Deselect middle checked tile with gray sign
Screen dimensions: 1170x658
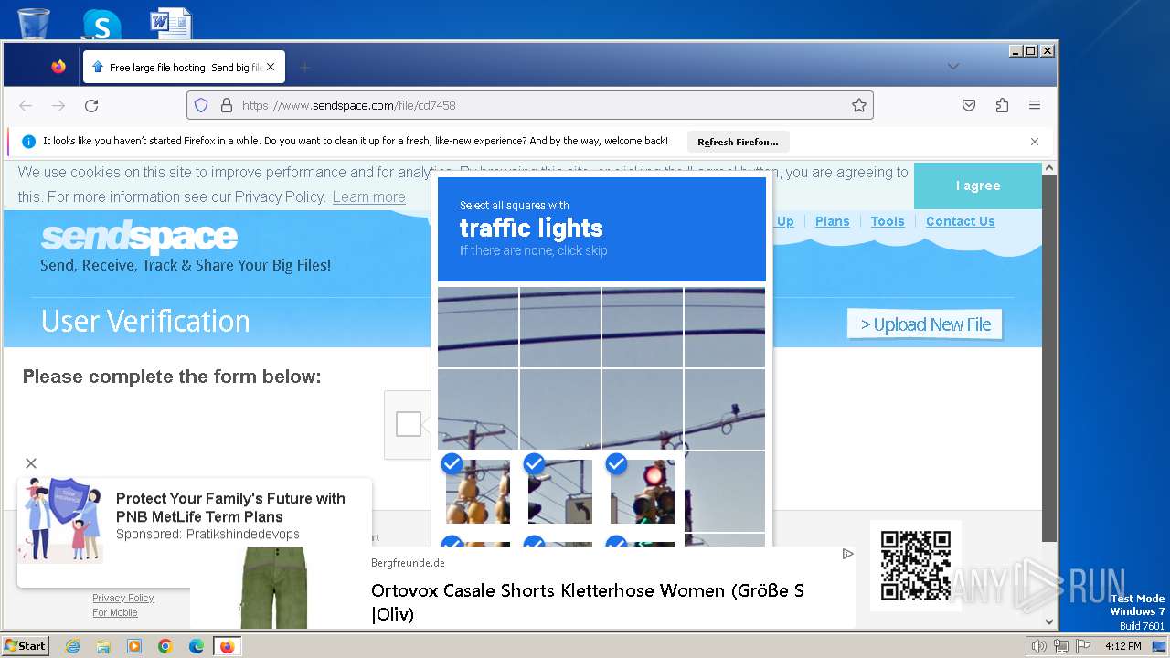pyautogui.click(x=560, y=492)
